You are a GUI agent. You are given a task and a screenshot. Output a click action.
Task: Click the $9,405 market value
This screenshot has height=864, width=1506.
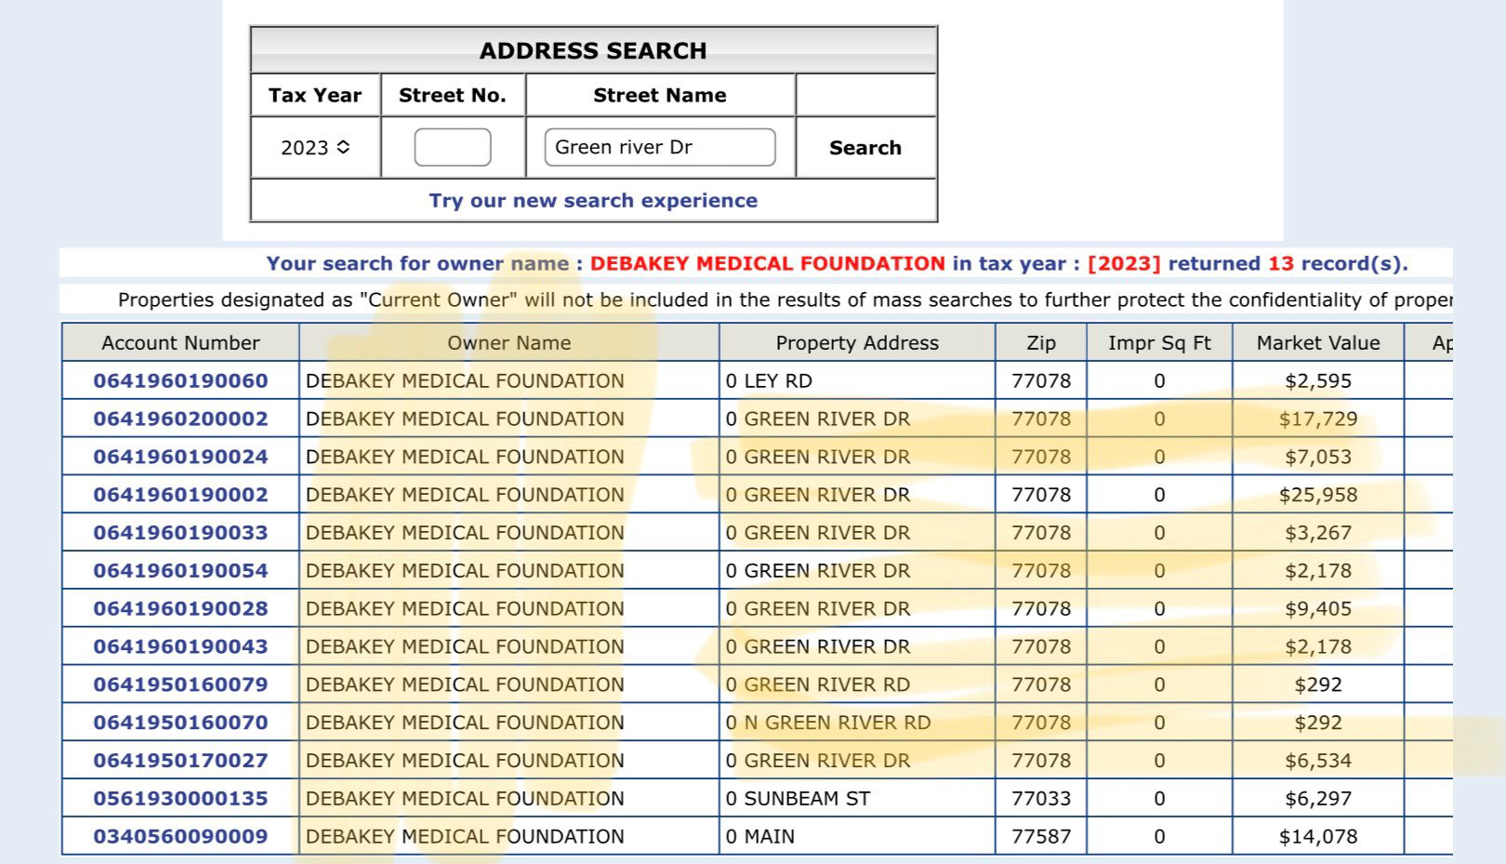pyautogui.click(x=1318, y=608)
